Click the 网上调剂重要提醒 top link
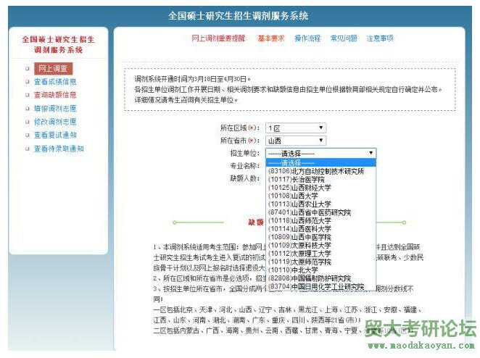This screenshot has height=358, width=480. click(x=218, y=38)
